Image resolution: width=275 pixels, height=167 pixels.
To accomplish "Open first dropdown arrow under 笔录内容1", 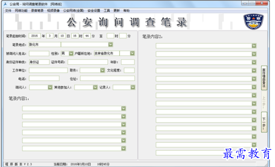I will 124,108.
